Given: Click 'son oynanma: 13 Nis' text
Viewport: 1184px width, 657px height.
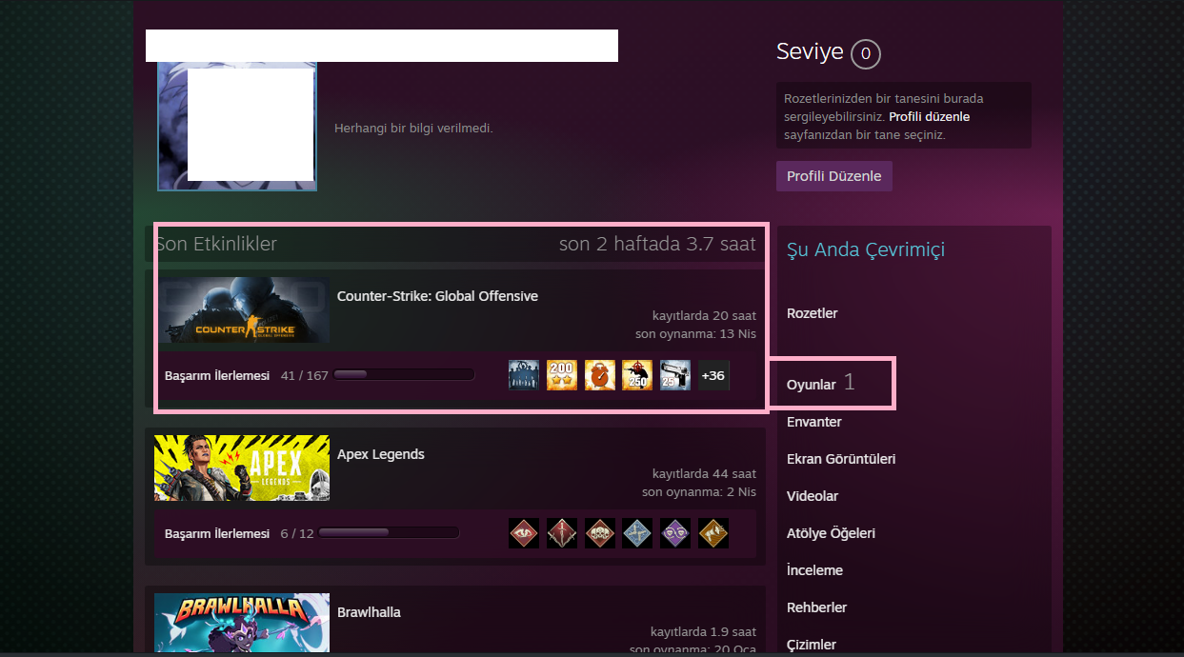Looking at the screenshot, I should point(695,334).
